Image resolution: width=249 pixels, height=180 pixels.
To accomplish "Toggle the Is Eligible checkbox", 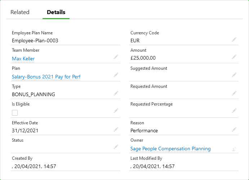I will coord(15,112).
